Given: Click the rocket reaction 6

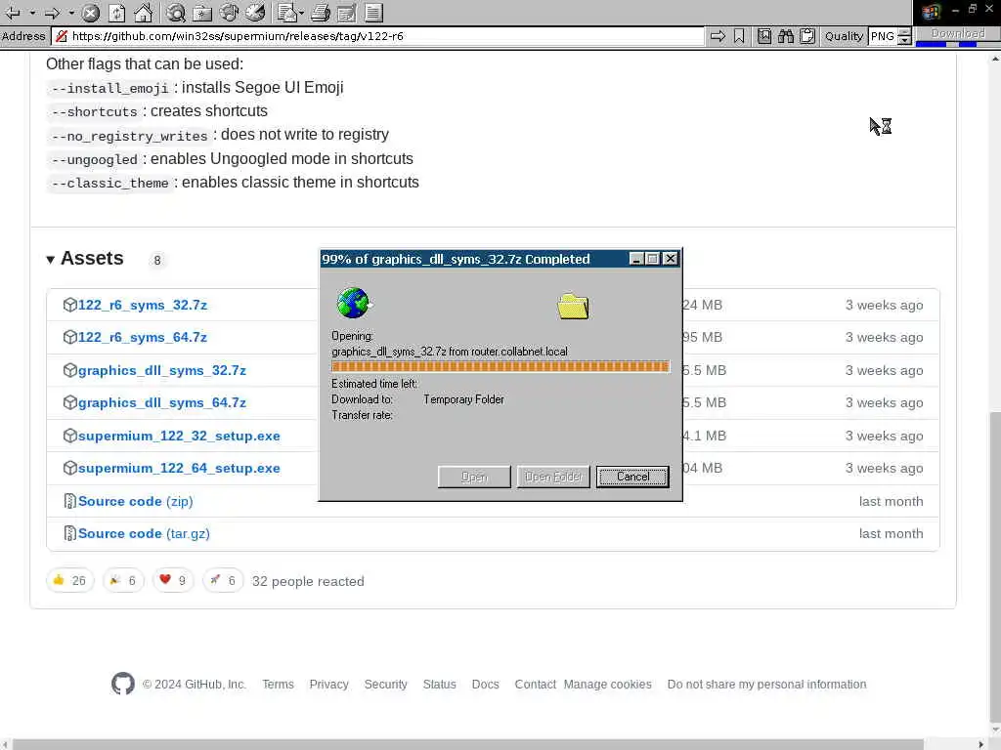Looking at the screenshot, I should (223, 580).
